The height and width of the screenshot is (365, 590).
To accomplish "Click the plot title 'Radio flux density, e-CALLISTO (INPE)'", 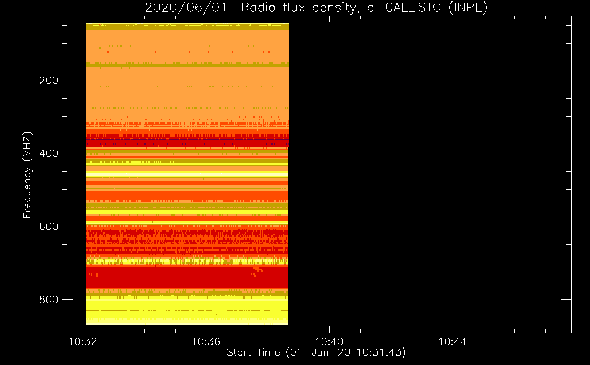I will click(x=364, y=8).
